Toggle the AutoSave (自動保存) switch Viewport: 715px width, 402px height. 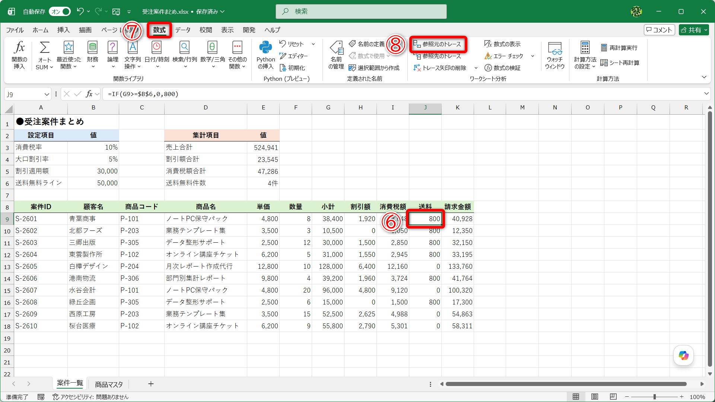[60, 12]
